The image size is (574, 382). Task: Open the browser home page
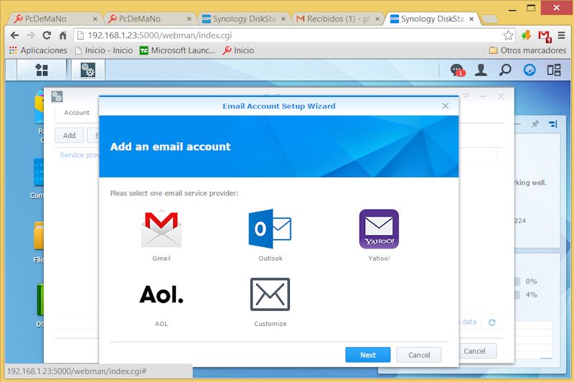[63, 35]
